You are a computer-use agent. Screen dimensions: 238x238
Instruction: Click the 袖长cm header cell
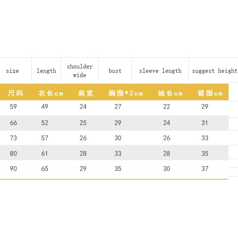(170, 93)
